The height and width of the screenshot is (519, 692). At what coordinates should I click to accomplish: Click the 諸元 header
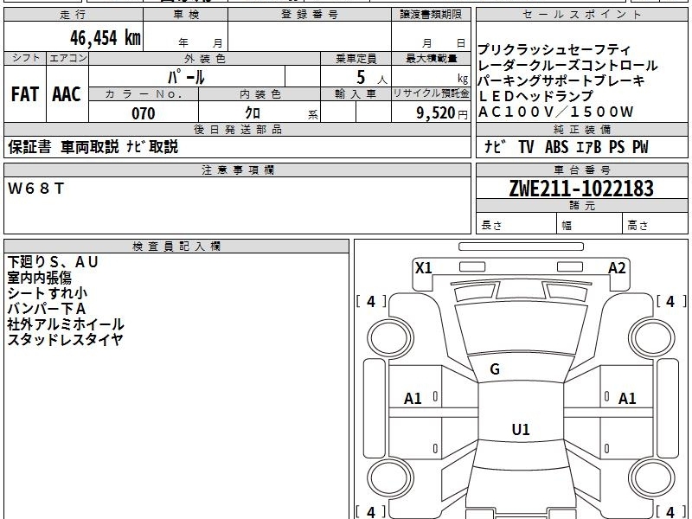tap(581, 206)
